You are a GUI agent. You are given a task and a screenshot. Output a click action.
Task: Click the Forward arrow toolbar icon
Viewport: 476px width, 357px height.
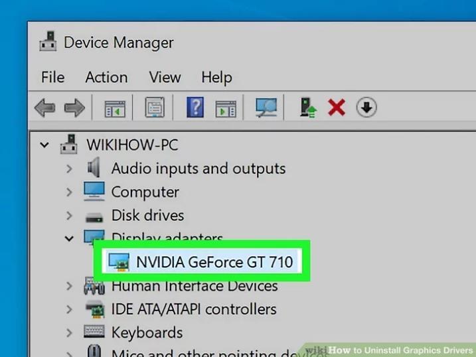pos(74,107)
